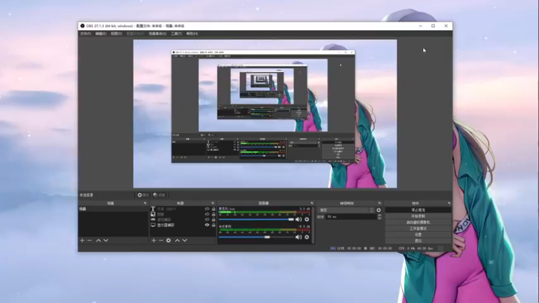The image size is (539, 303).
Task: Open the 编辑(E) Edit menu
Action: (100, 34)
